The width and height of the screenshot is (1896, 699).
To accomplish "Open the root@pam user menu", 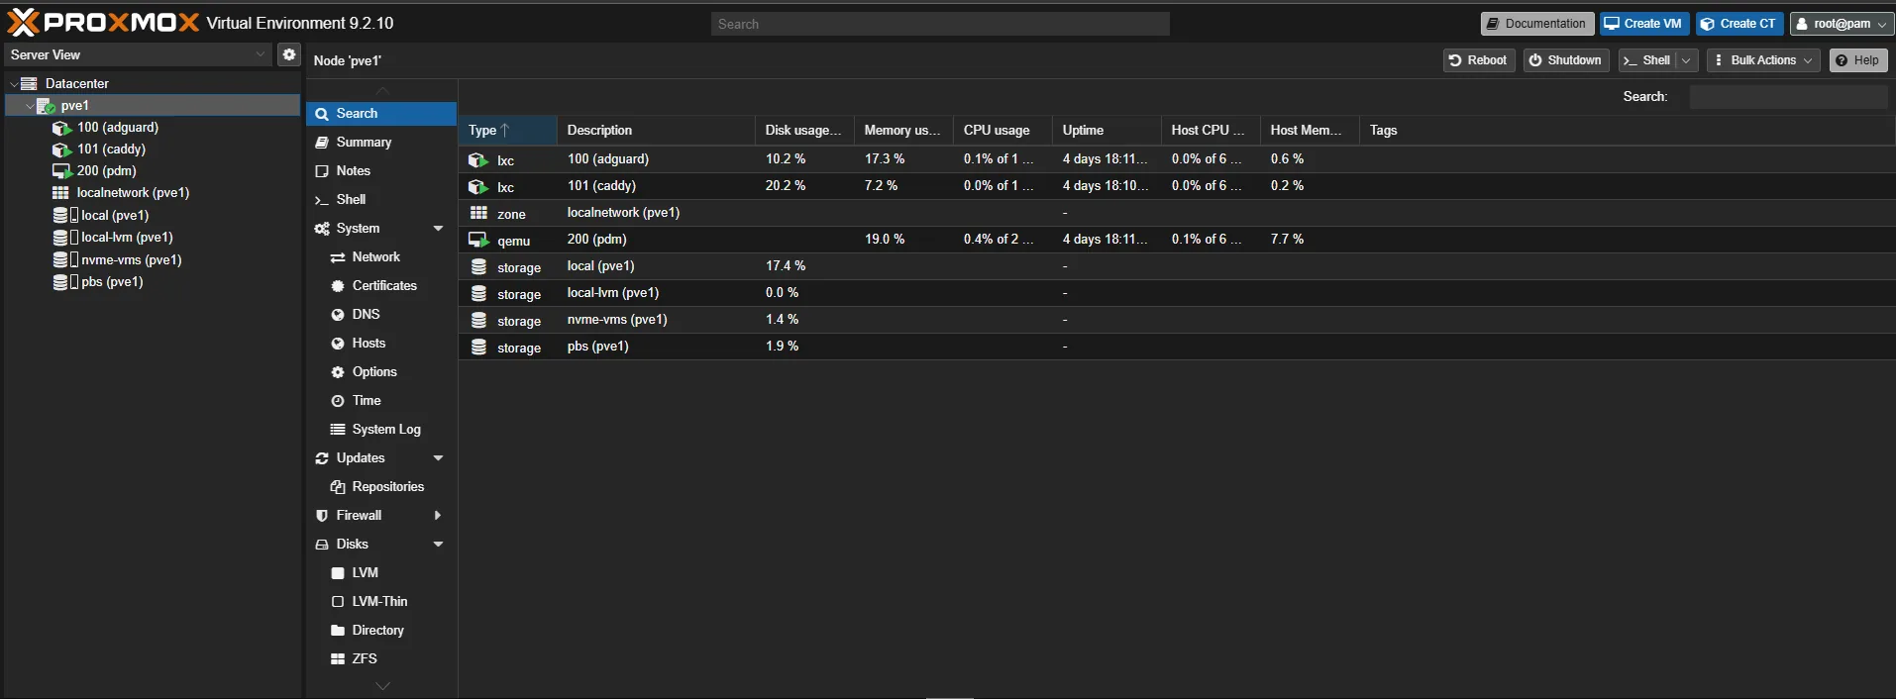I will [x=1843, y=24].
